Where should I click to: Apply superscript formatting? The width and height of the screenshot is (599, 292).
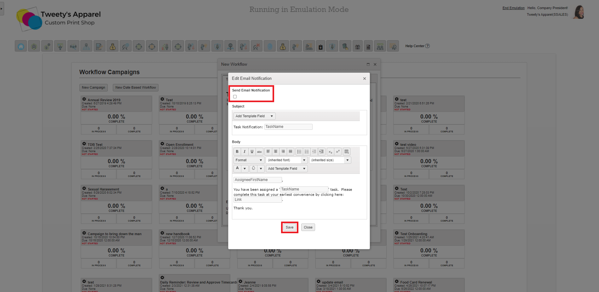click(338, 152)
